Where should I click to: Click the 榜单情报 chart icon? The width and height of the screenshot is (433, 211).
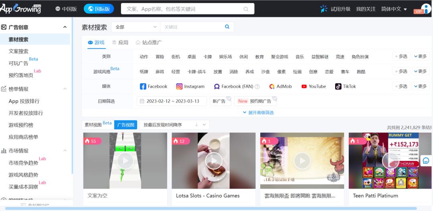[4, 89]
